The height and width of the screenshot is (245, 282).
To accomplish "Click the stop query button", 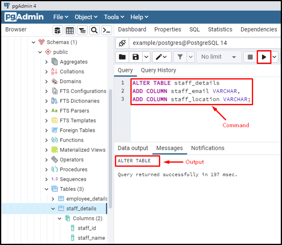I will (250, 57).
